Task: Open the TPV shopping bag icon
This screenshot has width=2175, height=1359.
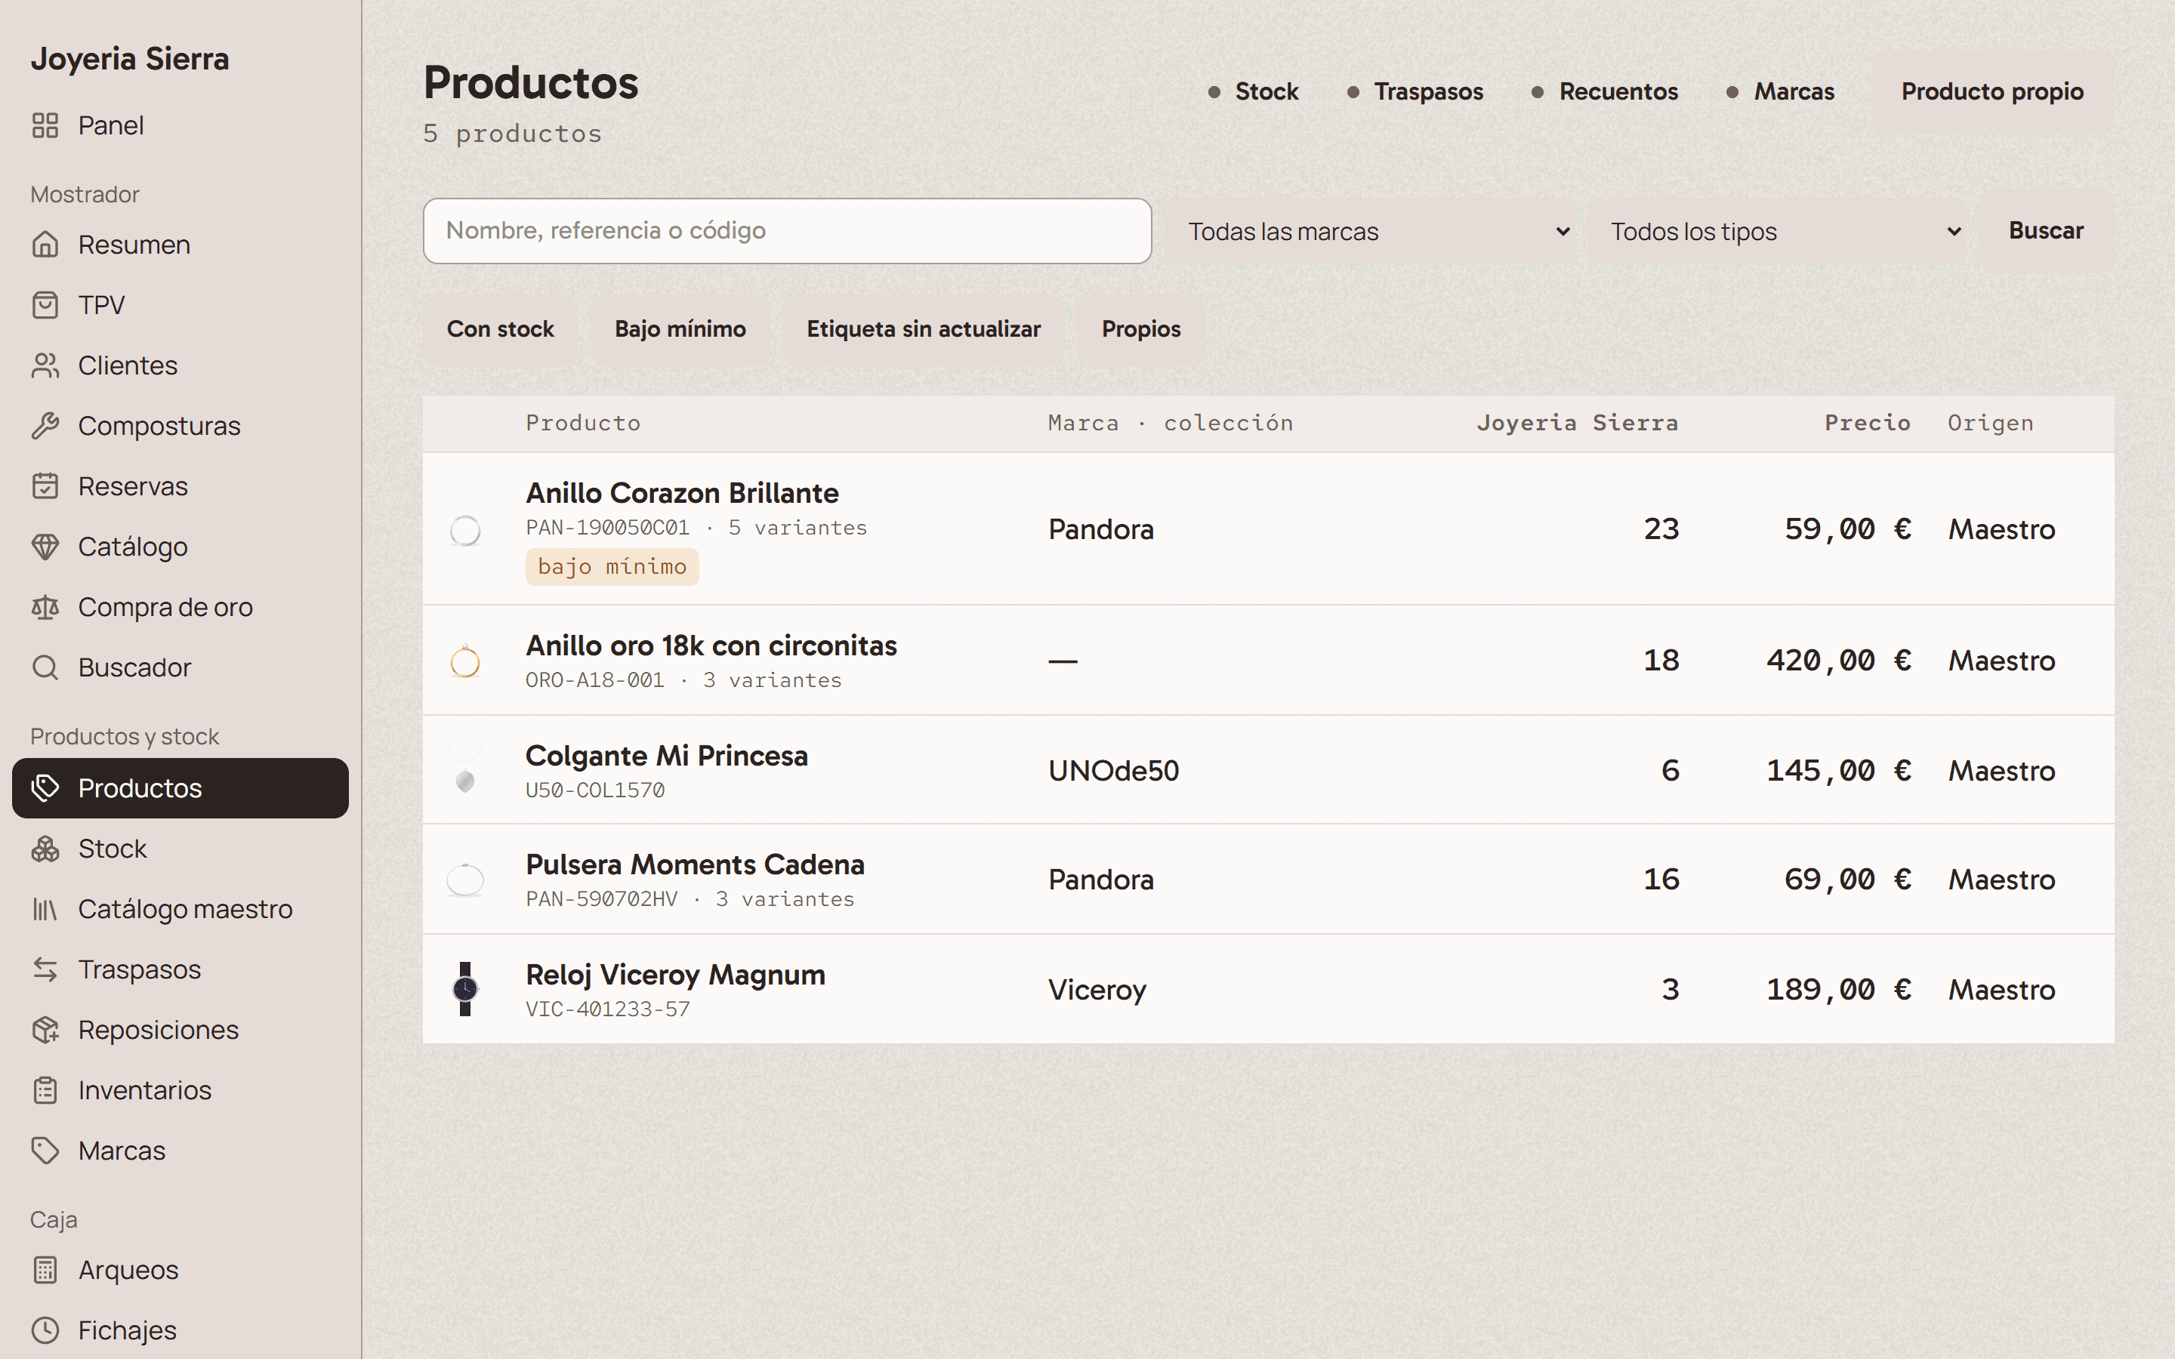Action: pos(45,305)
